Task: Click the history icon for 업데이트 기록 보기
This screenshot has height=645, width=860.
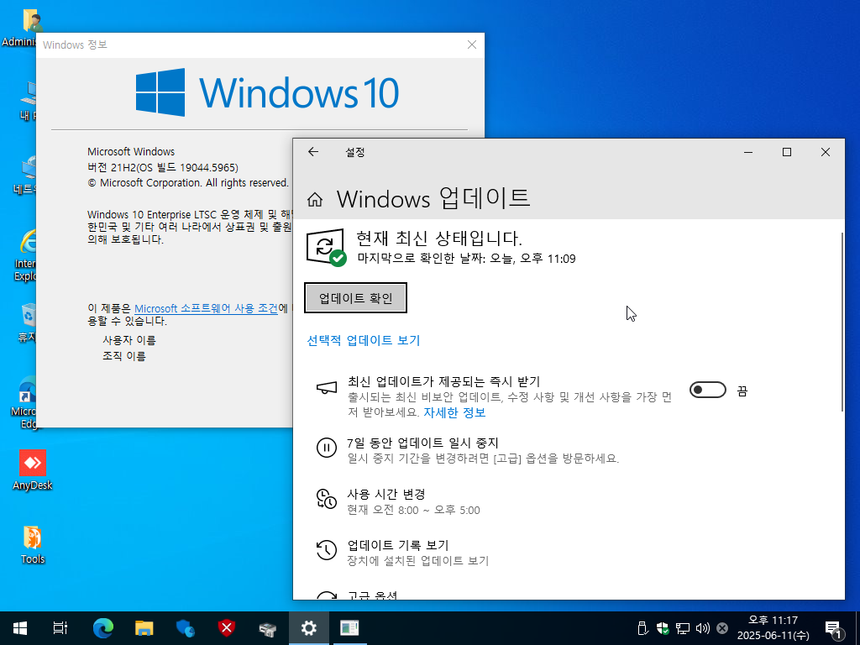Action: 327,549
